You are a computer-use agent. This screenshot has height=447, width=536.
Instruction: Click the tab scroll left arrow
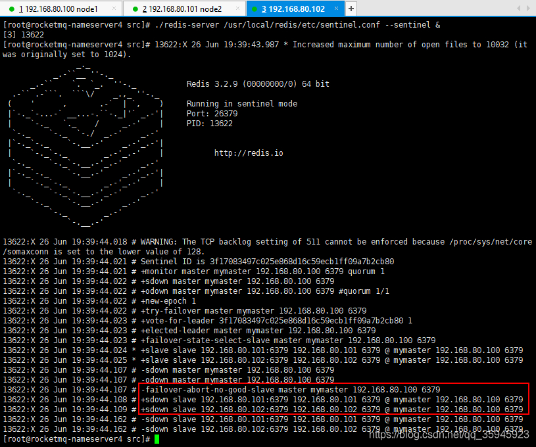point(518,8)
